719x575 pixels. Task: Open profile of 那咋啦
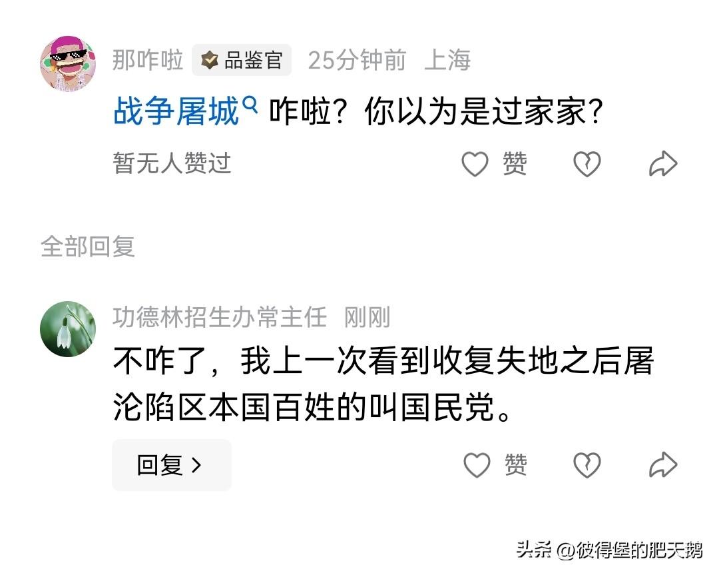148,59
